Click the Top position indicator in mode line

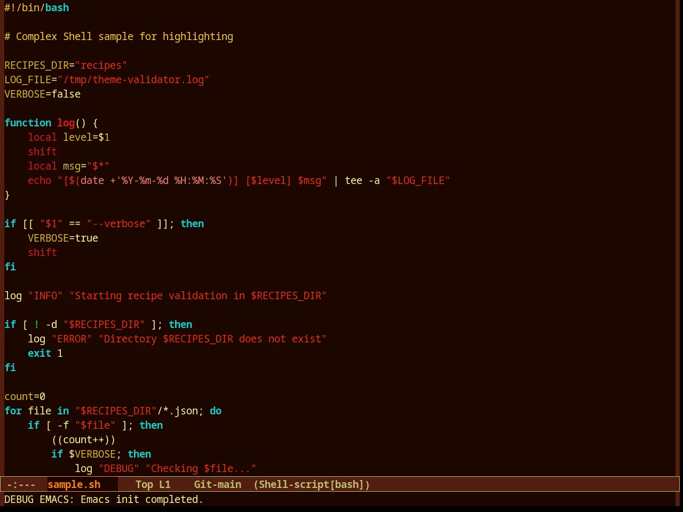pos(144,484)
